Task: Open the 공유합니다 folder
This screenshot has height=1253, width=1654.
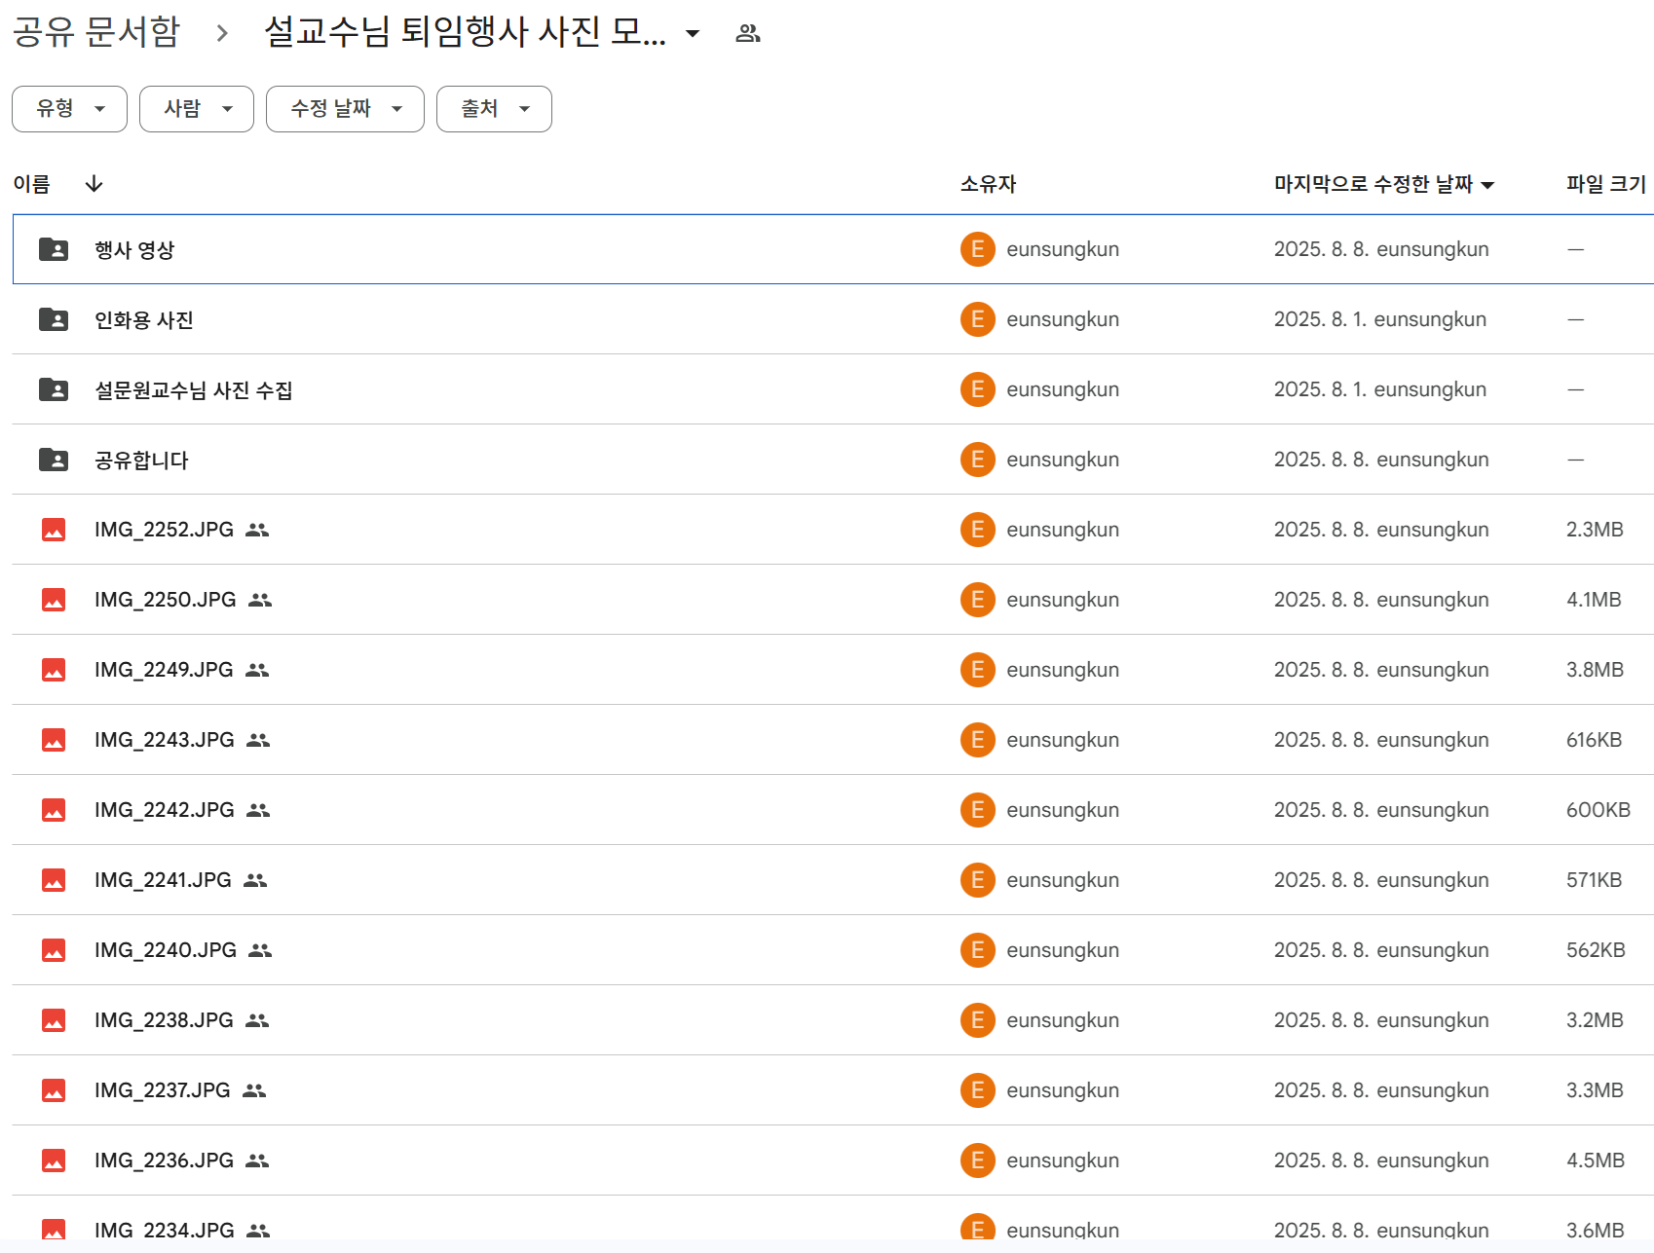Action: coord(141,460)
